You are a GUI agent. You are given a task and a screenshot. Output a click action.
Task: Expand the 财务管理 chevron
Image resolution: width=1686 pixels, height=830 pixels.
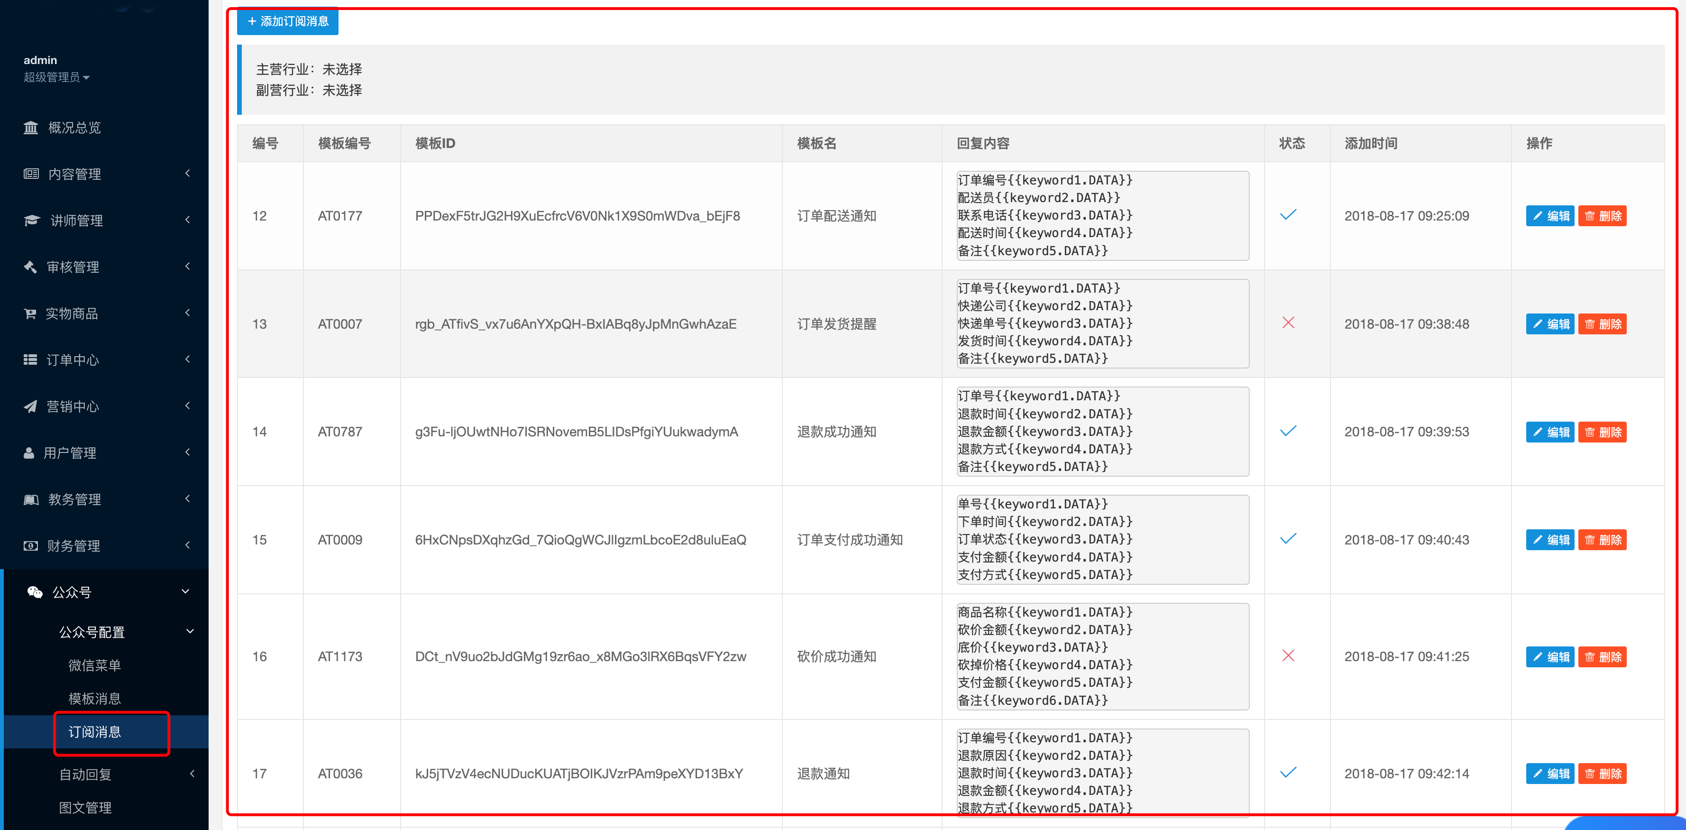(x=188, y=544)
